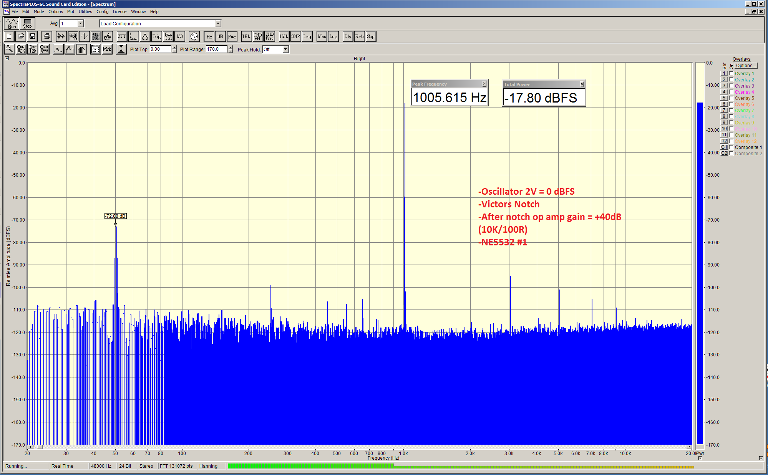Open the scaling axis settings icon
Screen dimensions: 768x475
pos(133,36)
